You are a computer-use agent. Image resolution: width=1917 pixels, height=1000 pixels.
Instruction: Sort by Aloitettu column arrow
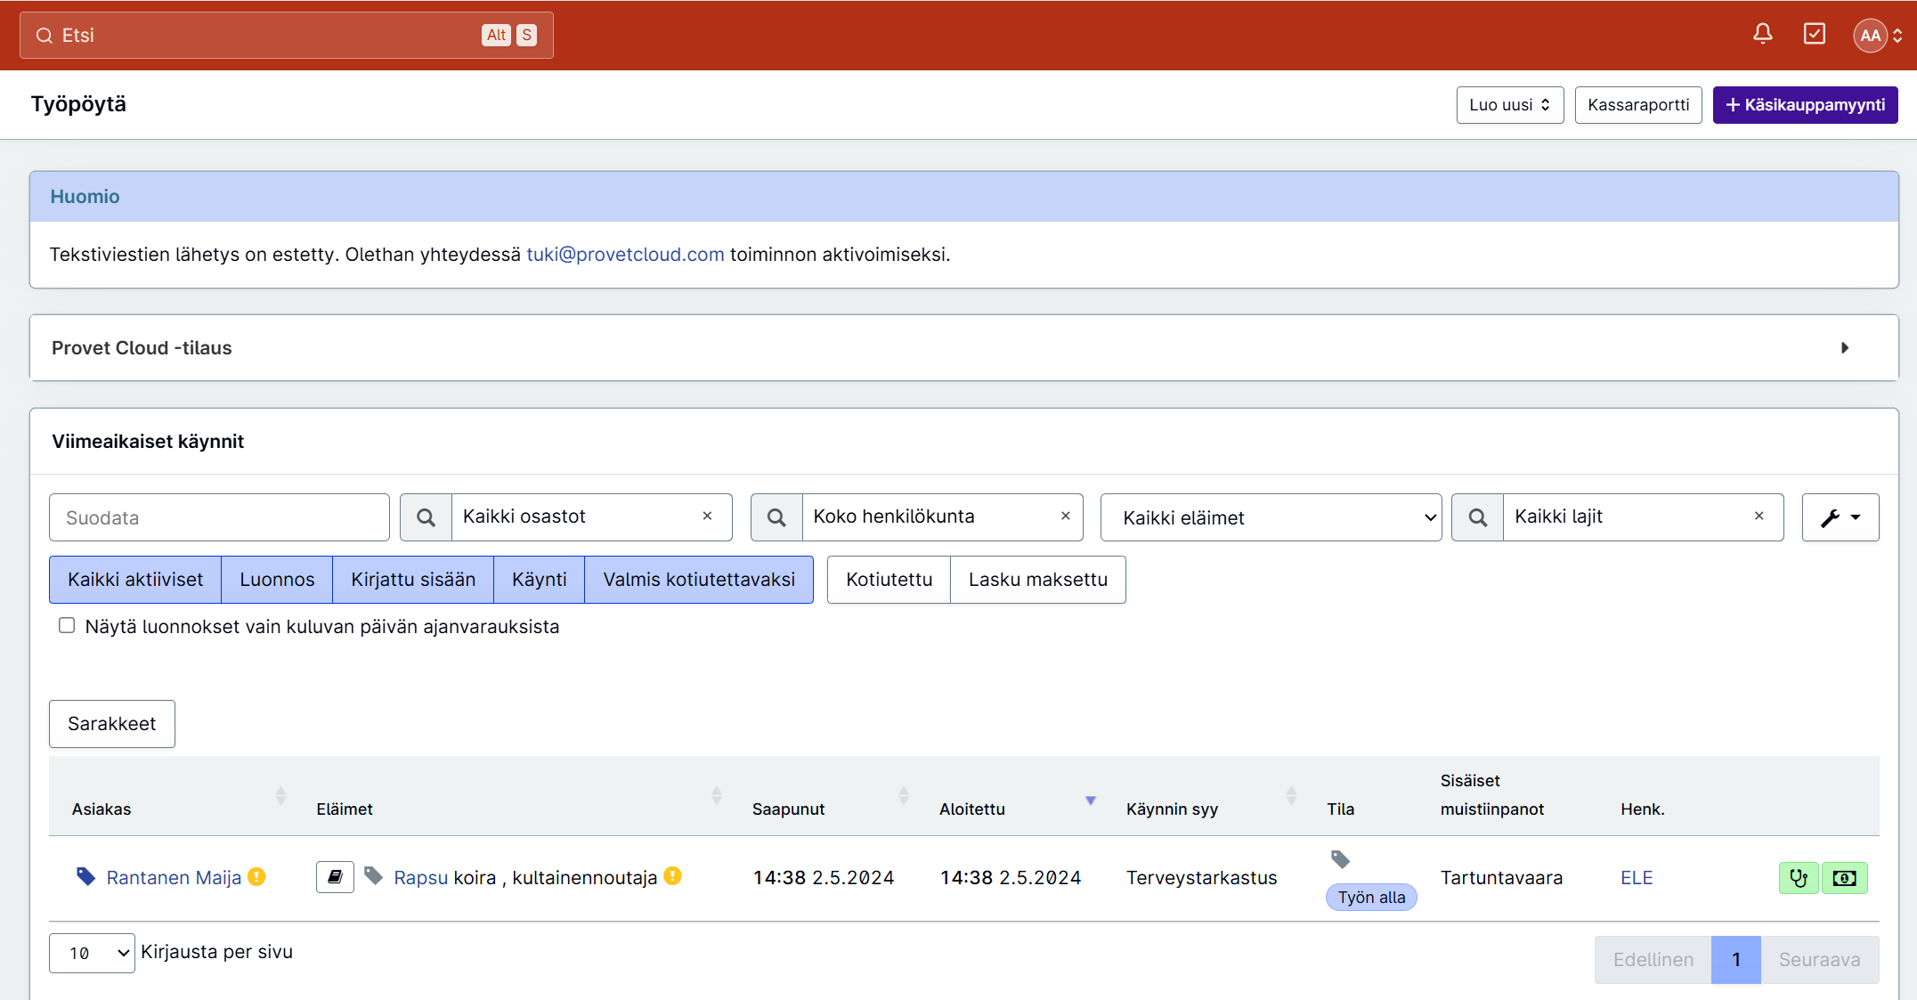point(1090,800)
